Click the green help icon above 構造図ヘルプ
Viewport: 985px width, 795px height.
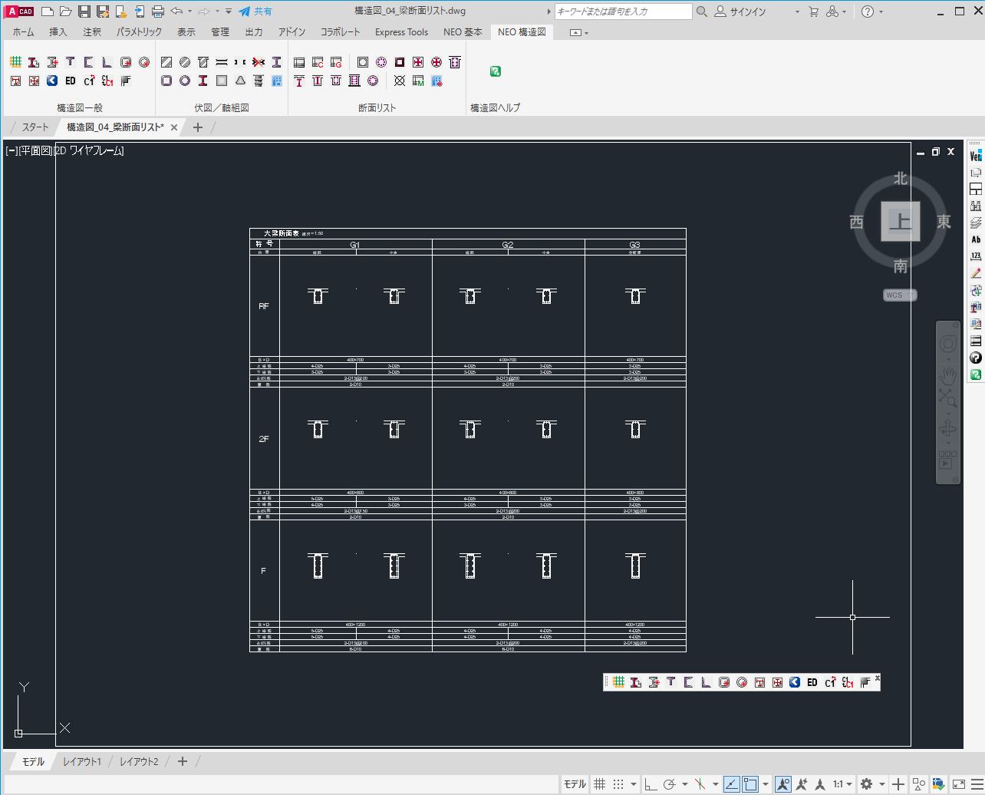(x=496, y=71)
